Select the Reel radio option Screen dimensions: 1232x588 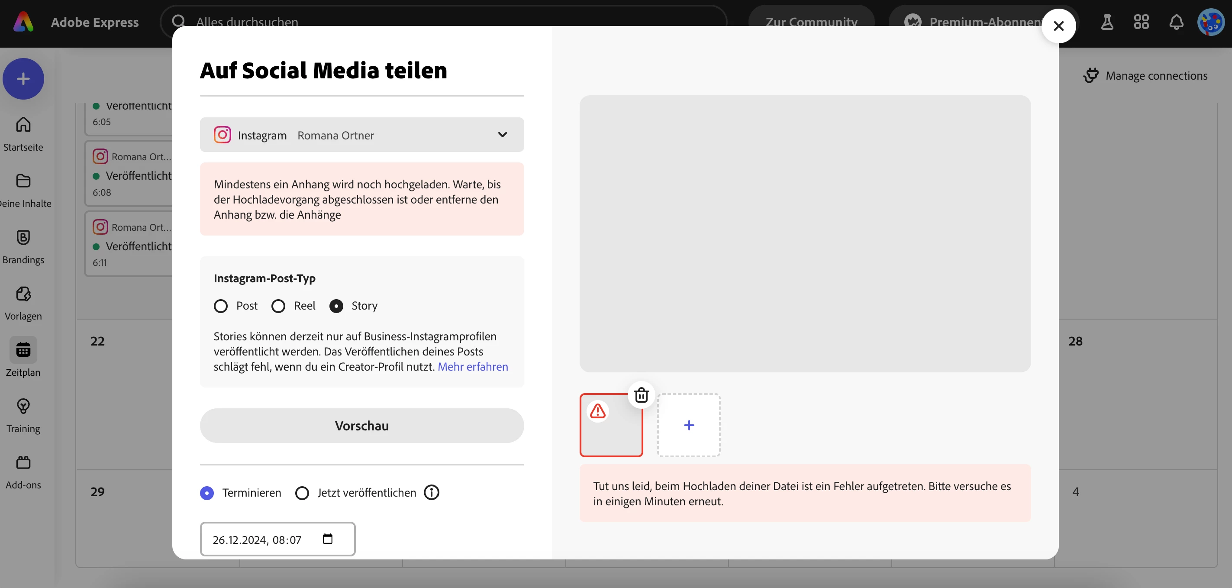point(278,306)
